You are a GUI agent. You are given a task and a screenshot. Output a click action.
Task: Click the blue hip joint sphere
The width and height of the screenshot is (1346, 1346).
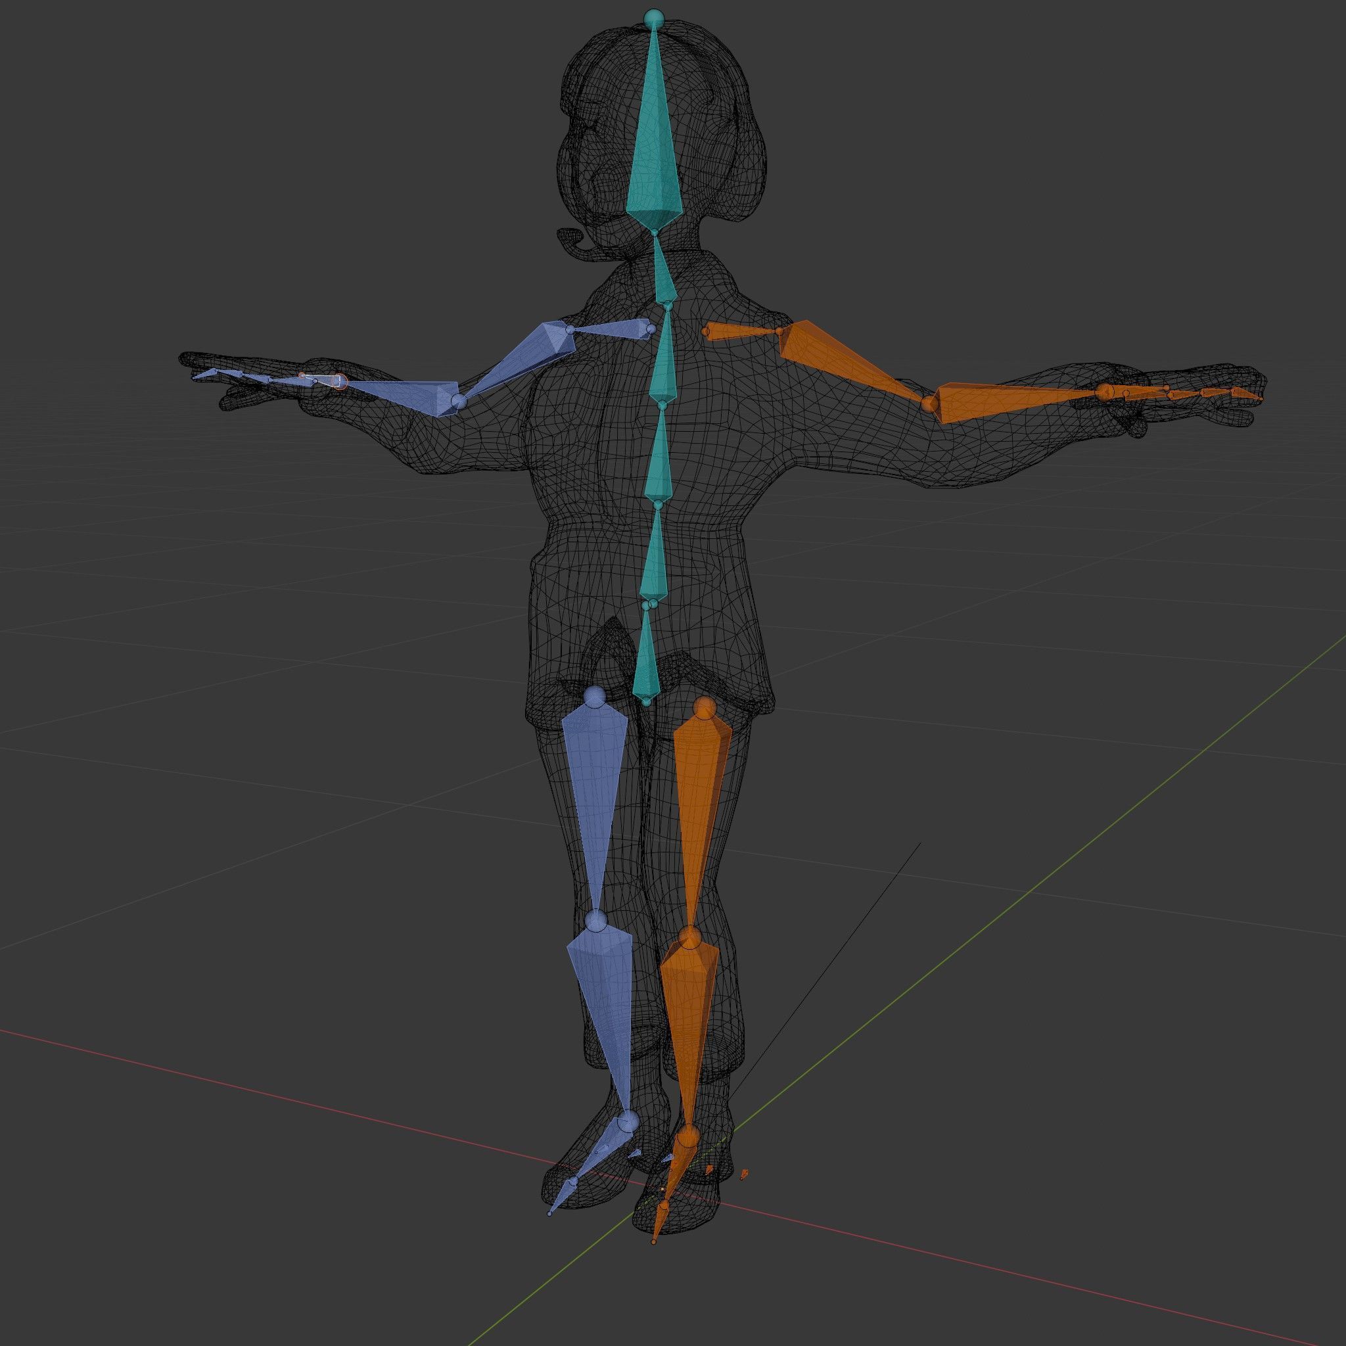coord(594,695)
